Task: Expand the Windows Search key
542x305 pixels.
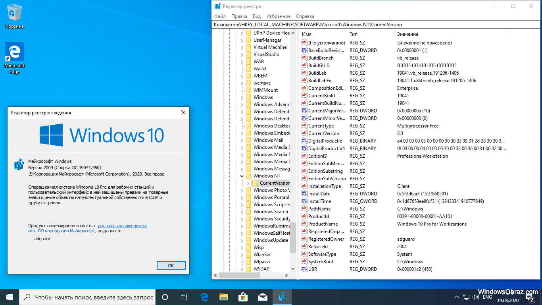Action: point(242,212)
